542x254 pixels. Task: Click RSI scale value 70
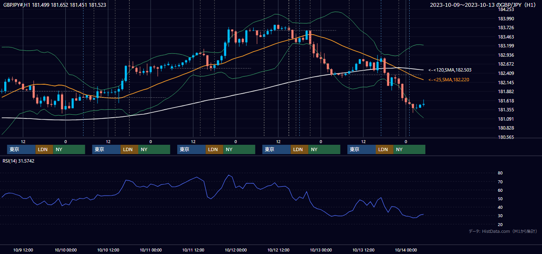(500, 182)
